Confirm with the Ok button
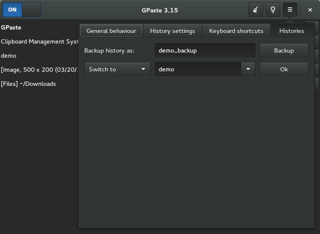Viewport: 320px width, 234px height. pos(284,69)
